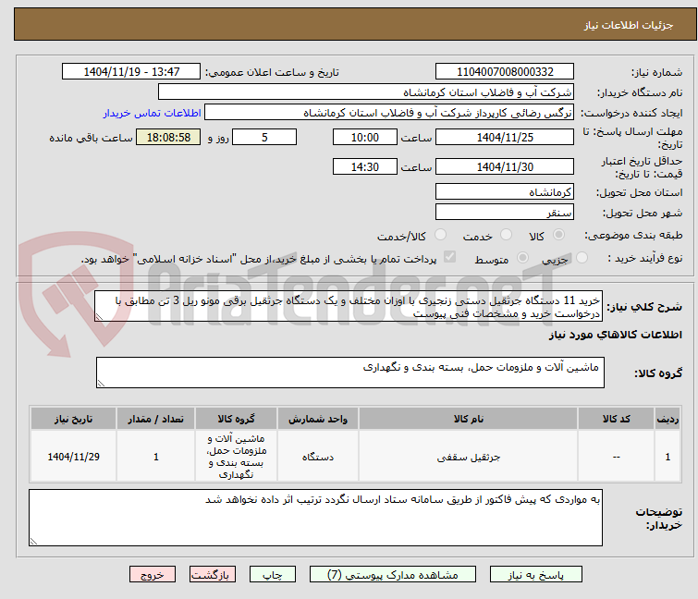The image size is (698, 599).
Task: Click the گروه کالا textarea
Action: (350, 373)
